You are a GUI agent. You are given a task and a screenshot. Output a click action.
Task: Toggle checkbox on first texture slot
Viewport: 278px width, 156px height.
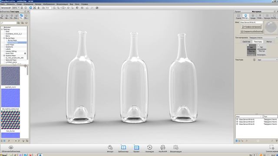click(248, 45)
